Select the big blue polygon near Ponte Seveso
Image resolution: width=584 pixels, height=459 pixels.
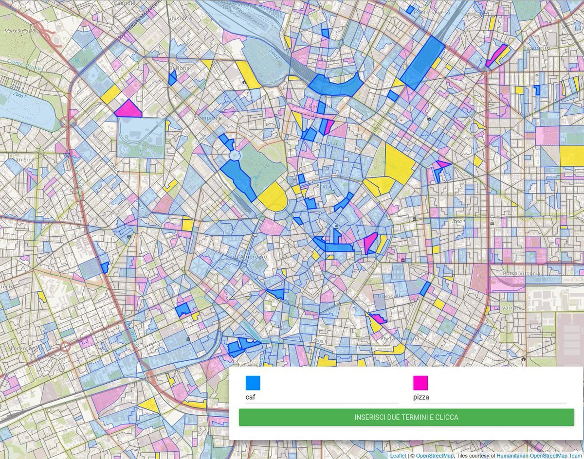coord(422,63)
